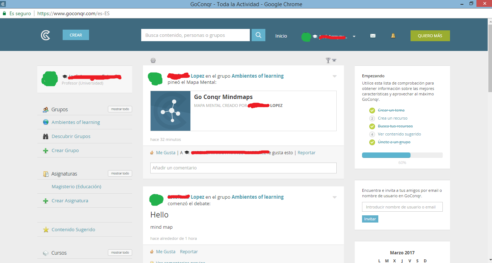Click the Crea un recurso checklist item

point(392,118)
